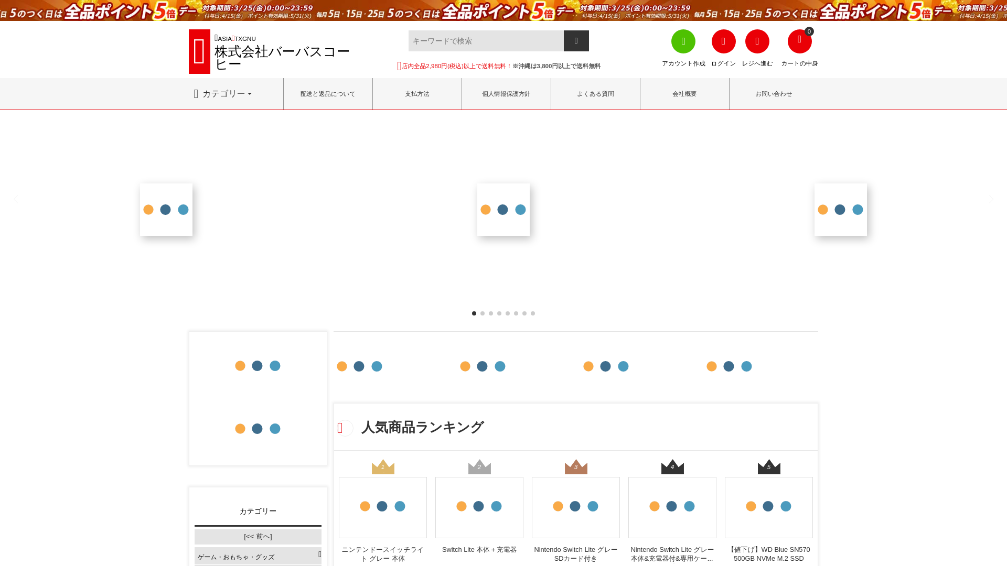This screenshot has width=1007, height=566.
Task: Click the rank 1 product thumbnail
Action: click(383, 507)
